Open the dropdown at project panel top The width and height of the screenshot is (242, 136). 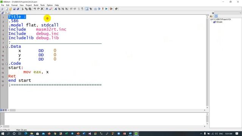tap(240, 13)
